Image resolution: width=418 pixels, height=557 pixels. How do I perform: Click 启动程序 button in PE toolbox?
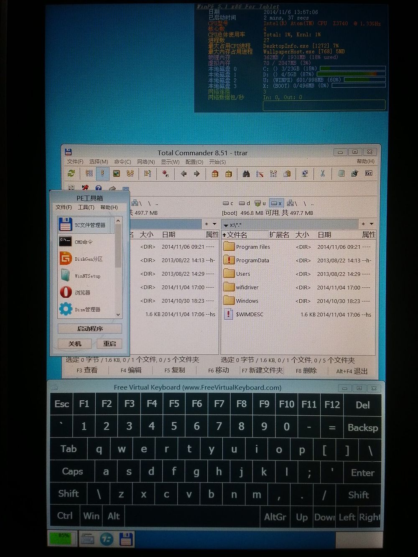click(90, 328)
